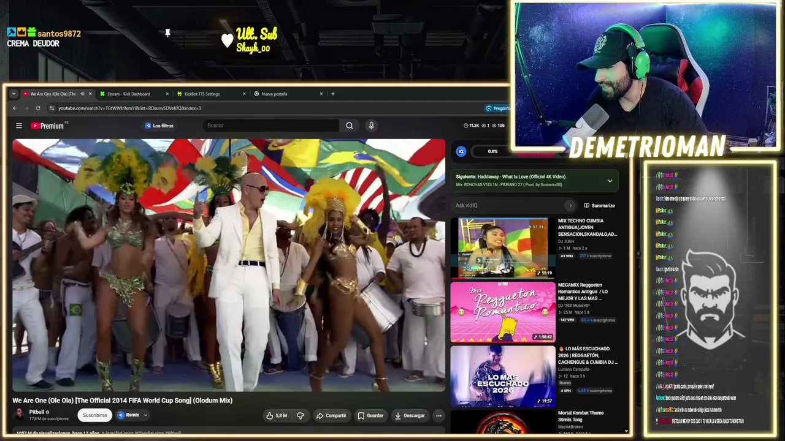Click the DJ TRIX MusicVIP channel name
785x441 pixels.
(574, 306)
